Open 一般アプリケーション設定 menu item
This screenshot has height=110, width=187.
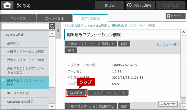(x=25, y=51)
